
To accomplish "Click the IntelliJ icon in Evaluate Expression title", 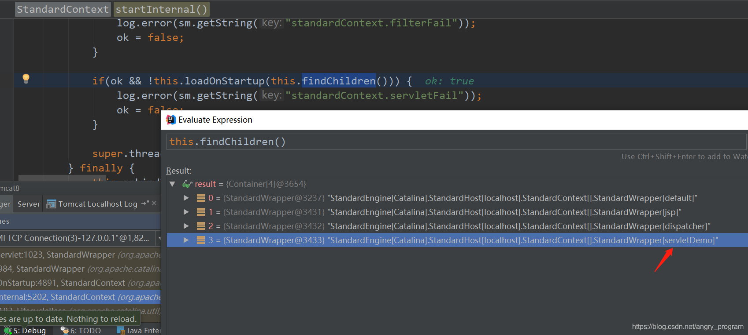I will pos(171,120).
